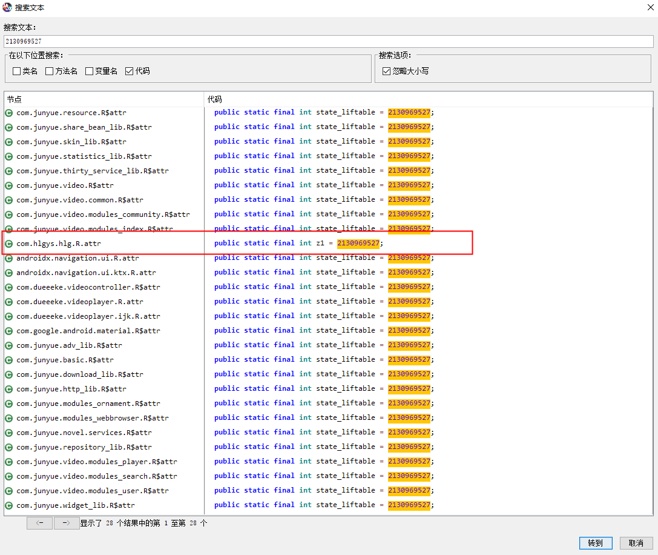Click the 转到 button
Image resolution: width=658 pixels, height=555 pixels.
(596, 543)
